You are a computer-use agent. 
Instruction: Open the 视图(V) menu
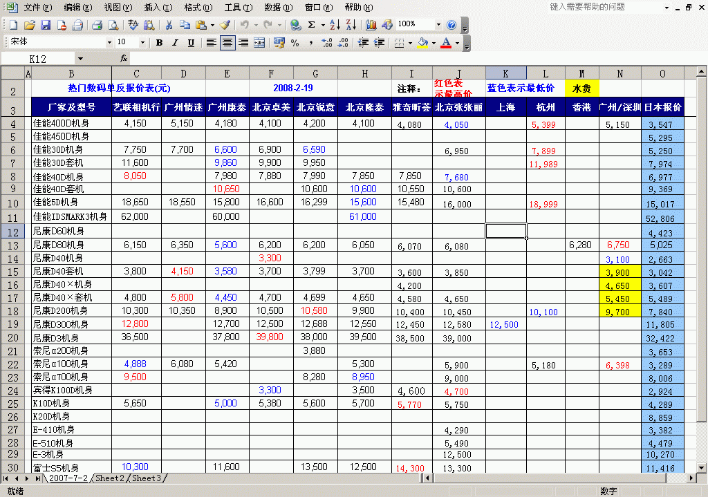(118, 7)
